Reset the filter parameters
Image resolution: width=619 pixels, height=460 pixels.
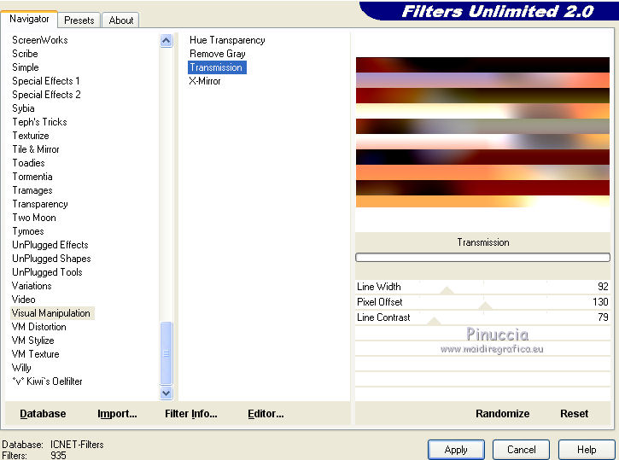click(x=574, y=413)
